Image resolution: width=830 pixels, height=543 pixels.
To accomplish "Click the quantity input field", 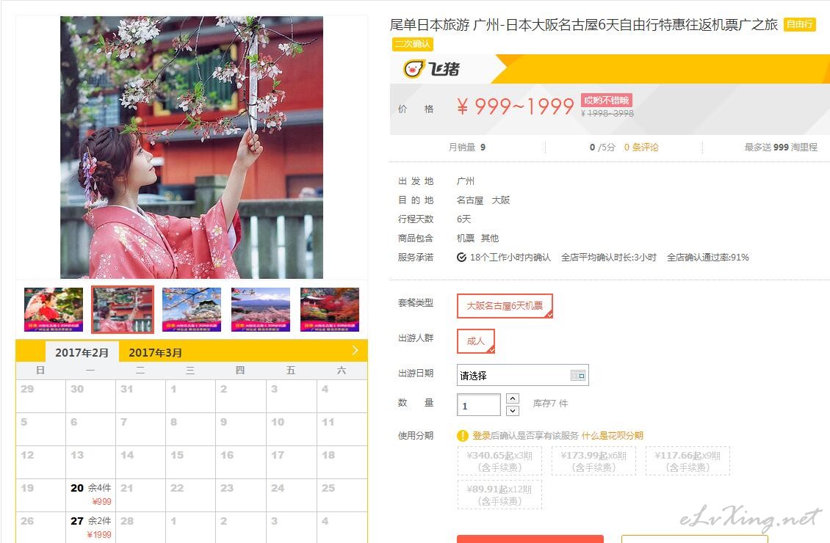I will [478, 406].
